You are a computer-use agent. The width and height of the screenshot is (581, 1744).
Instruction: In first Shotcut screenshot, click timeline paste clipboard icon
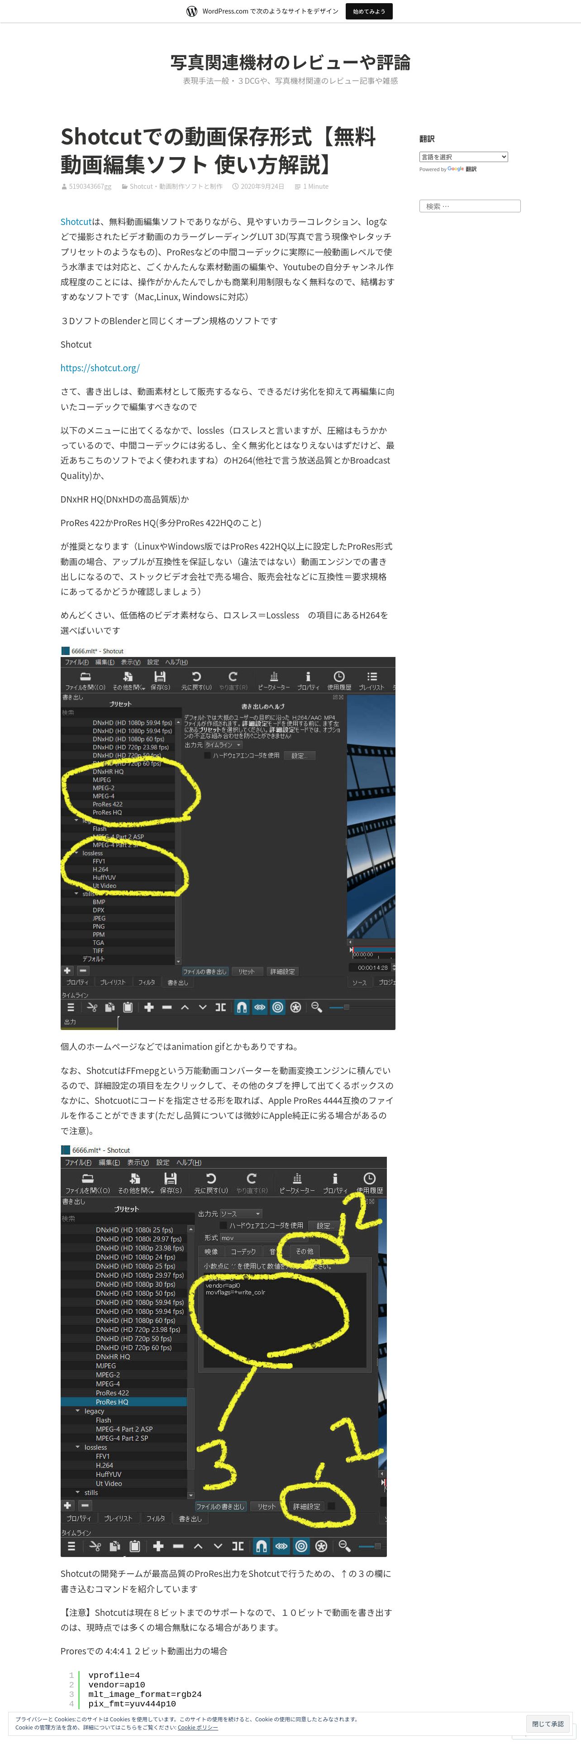pos(128,1007)
